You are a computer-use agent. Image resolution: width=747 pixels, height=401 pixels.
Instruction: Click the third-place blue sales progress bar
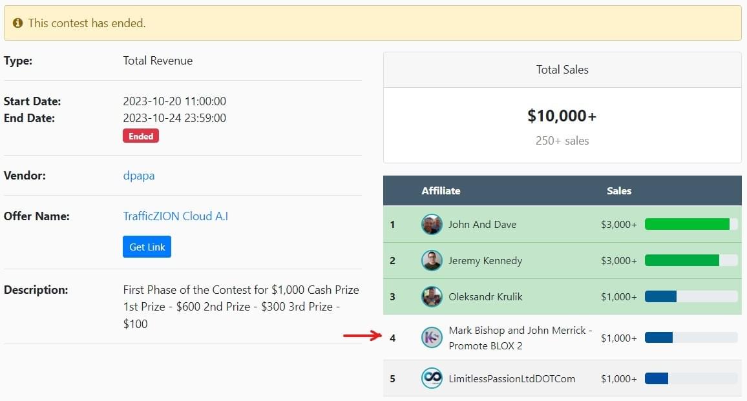tap(660, 297)
